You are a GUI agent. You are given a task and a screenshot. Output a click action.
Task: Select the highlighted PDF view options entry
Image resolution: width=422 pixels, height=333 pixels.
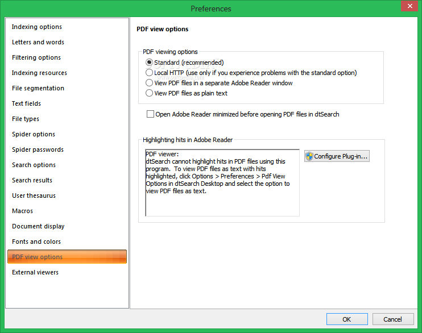click(67, 257)
